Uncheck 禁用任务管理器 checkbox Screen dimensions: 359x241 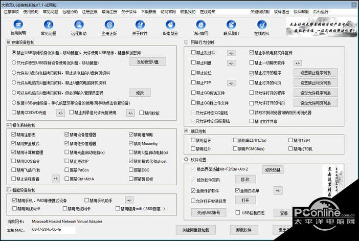67,143
